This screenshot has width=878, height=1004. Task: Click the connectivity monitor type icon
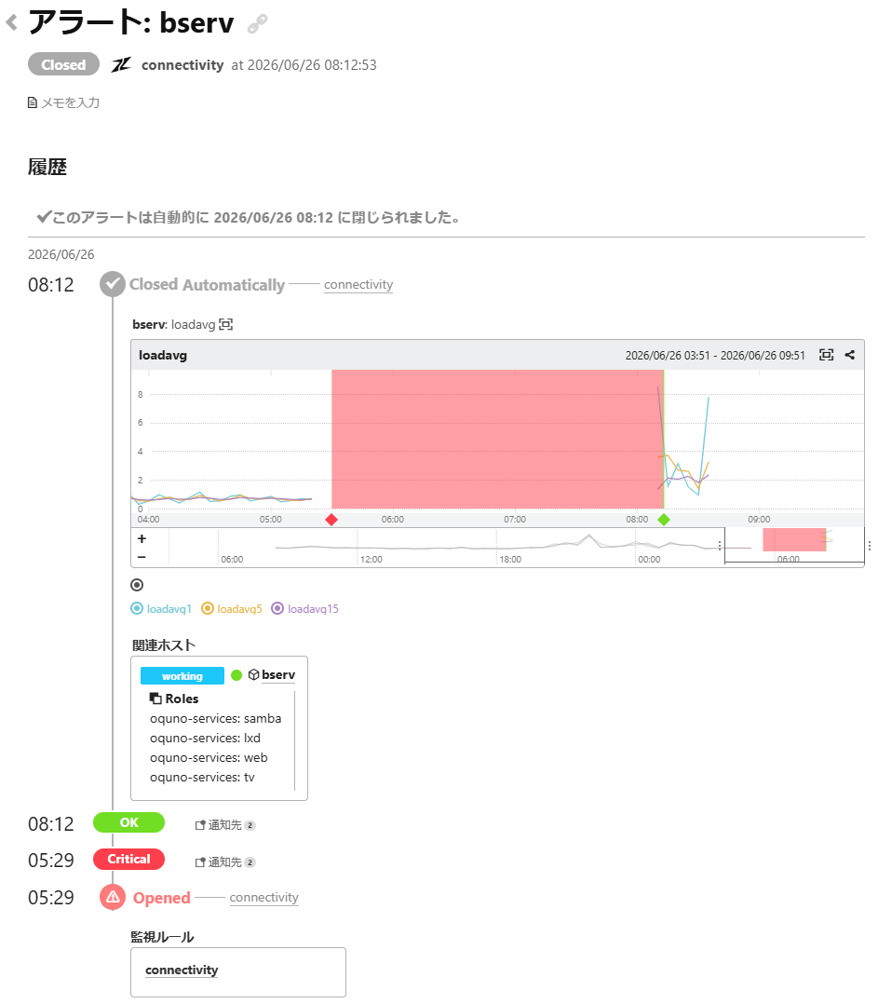coord(122,64)
